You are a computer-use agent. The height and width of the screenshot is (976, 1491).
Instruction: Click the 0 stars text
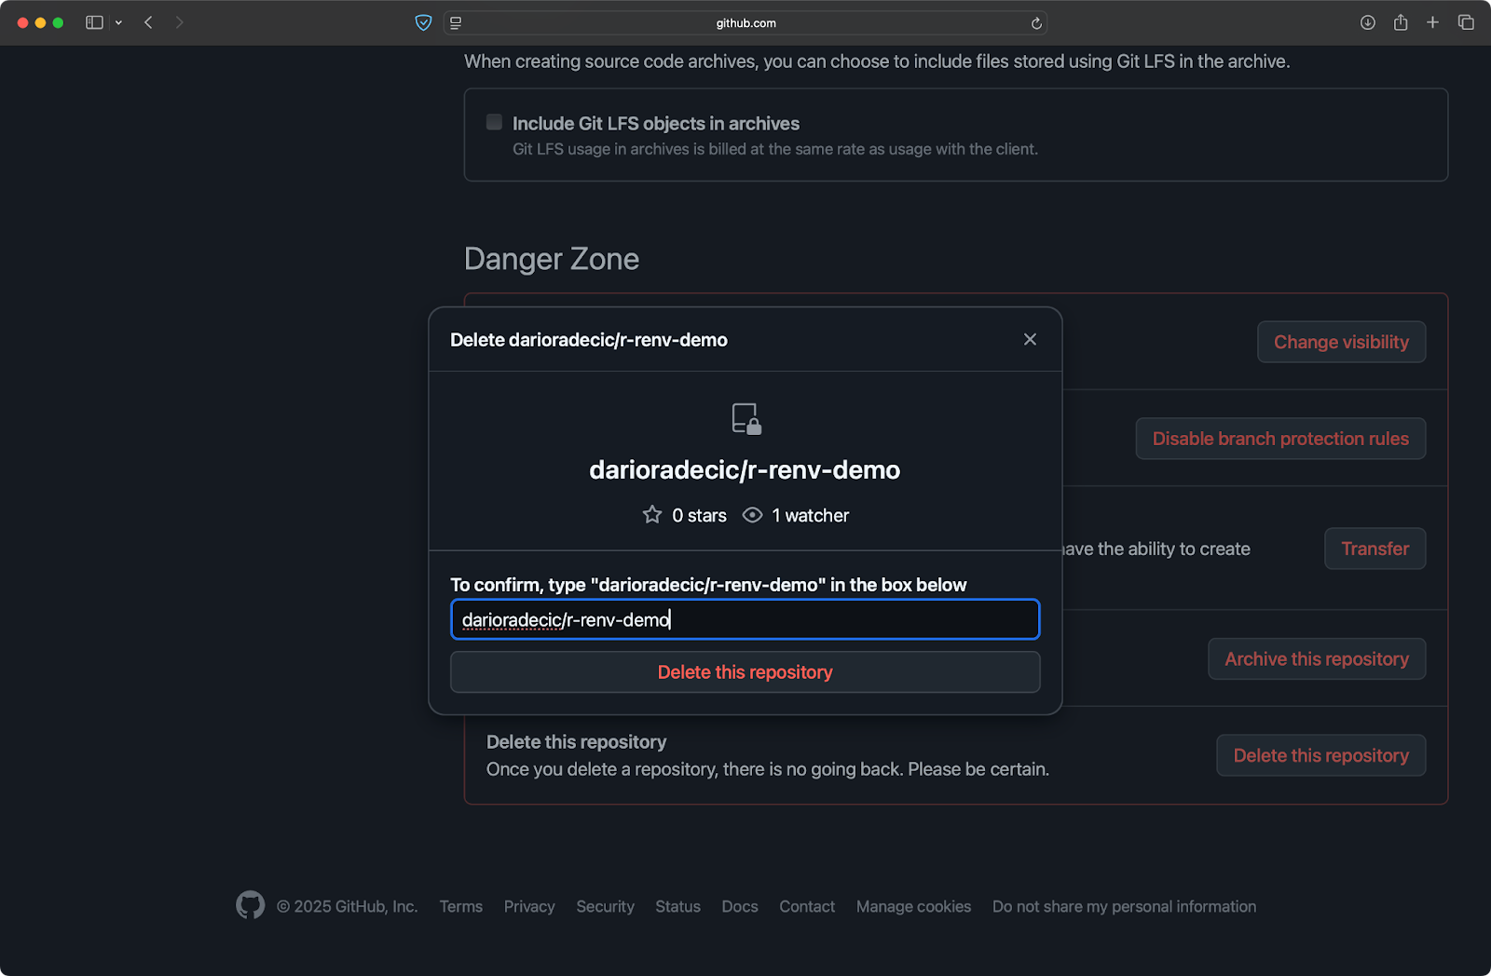[699, 515]
